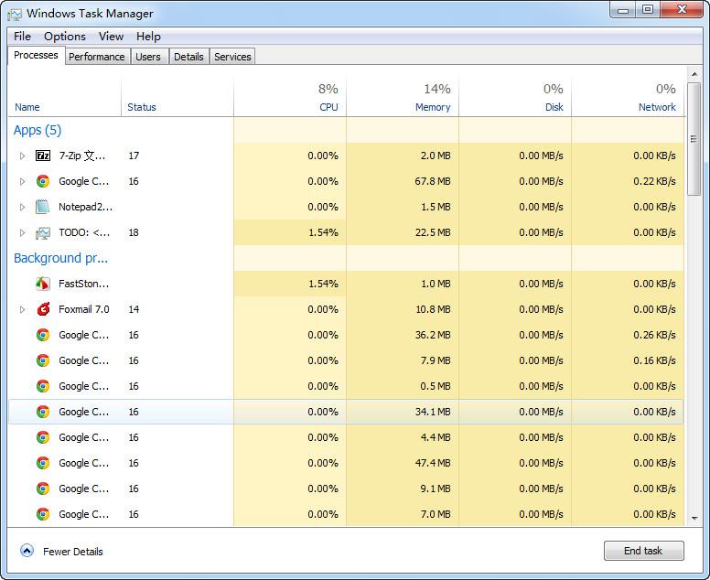Click Chrome icon in row with 67.8 MB
This screenshot has width=710, height=580.
[43, 181]
